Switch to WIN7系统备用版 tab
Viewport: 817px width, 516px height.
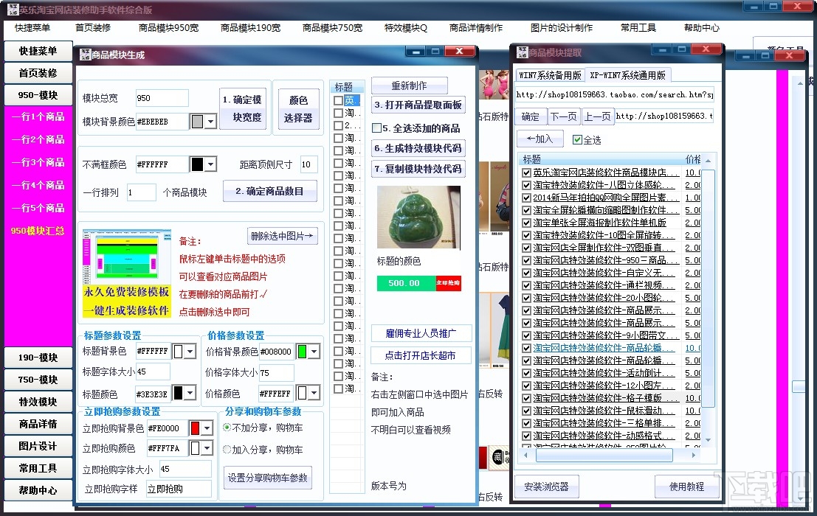550,75
